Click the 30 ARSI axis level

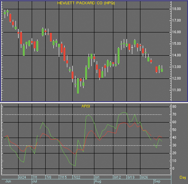click(174, 145)
